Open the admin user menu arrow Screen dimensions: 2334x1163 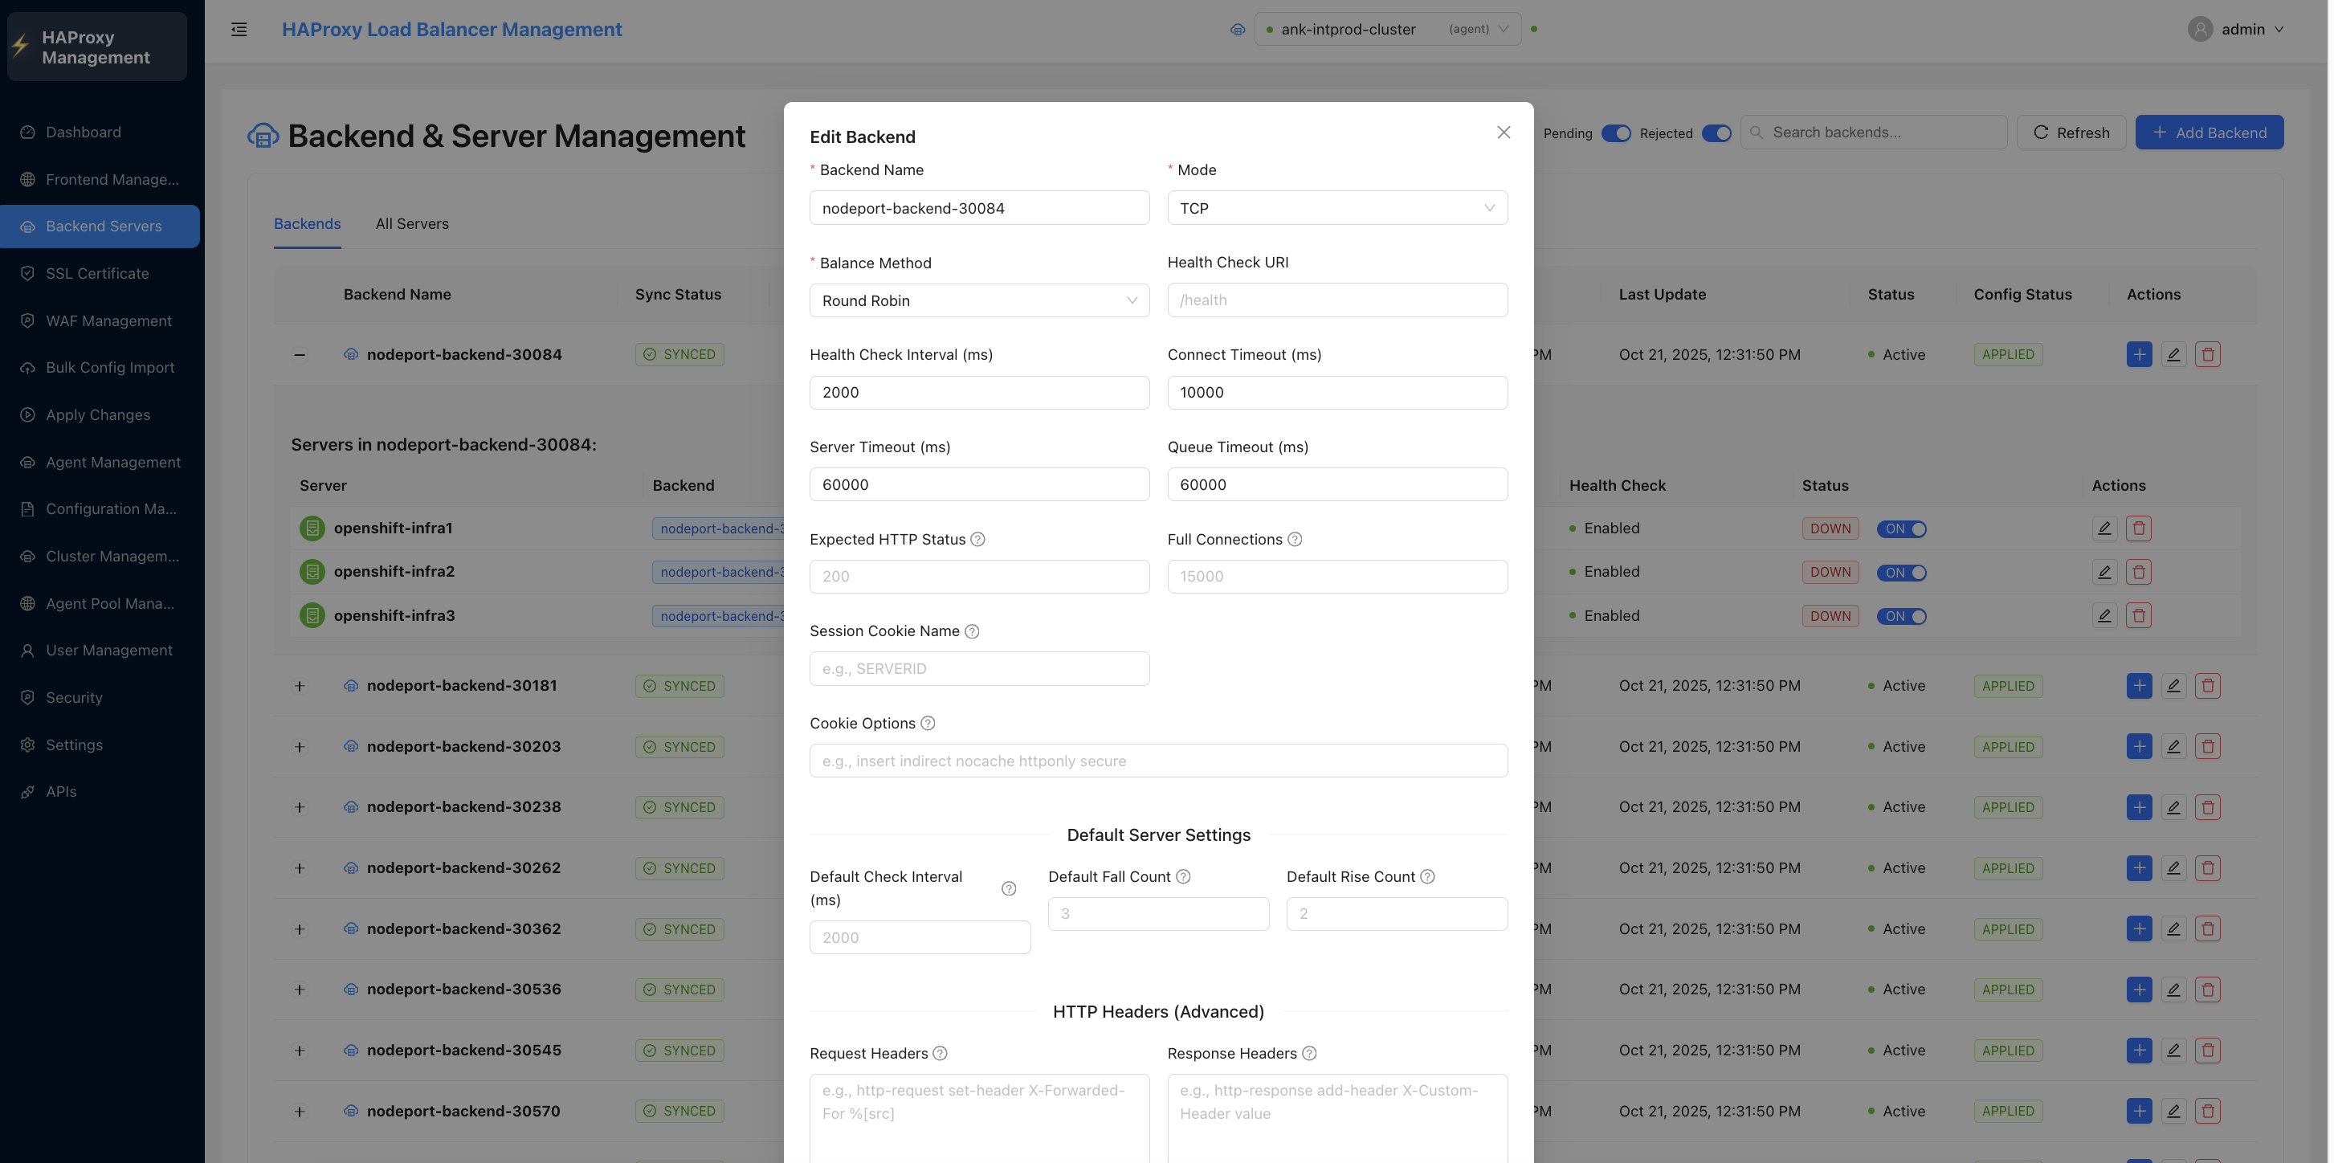(x=2278, y=29)
